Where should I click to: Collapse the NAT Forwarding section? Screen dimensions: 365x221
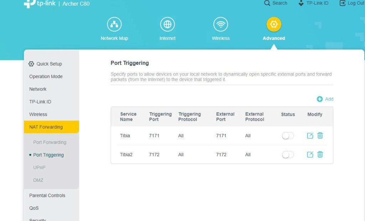51,127
